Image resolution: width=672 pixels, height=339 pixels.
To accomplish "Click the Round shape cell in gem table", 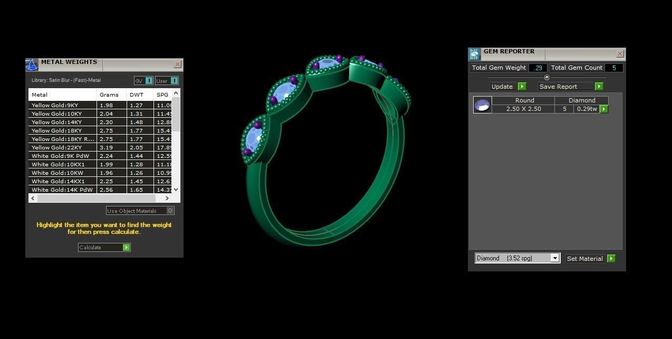I will [524, 100].
